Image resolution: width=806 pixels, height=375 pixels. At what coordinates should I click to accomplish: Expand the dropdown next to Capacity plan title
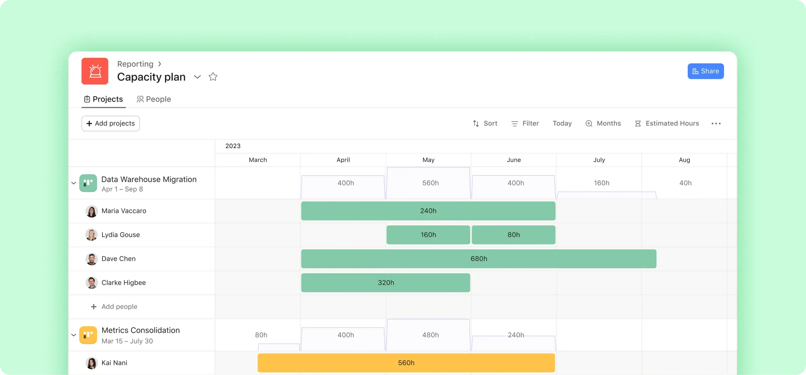coord(197,76)
